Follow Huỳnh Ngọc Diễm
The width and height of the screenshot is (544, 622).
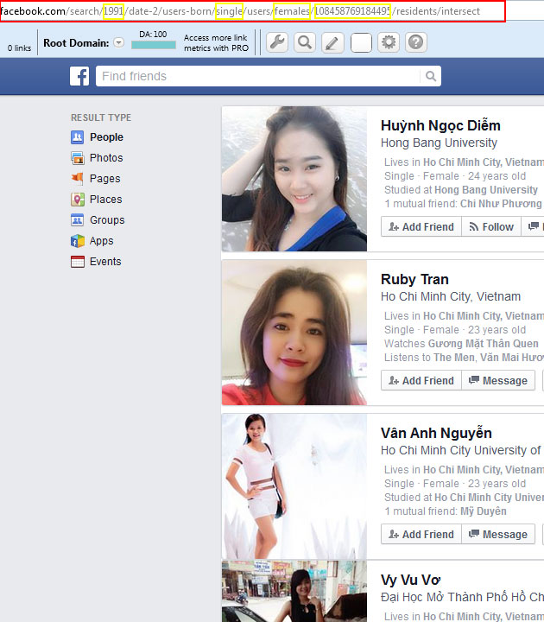click(x=491, y=227)
